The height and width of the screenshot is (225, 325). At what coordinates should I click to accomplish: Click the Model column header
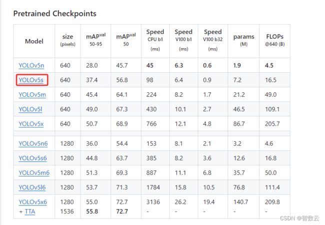34,41
